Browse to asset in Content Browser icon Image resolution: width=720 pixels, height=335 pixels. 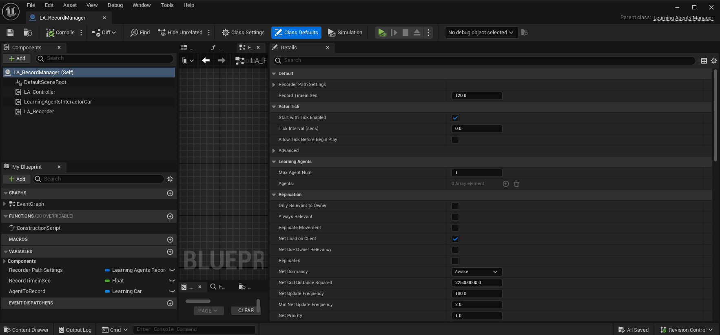coord(28,33)
